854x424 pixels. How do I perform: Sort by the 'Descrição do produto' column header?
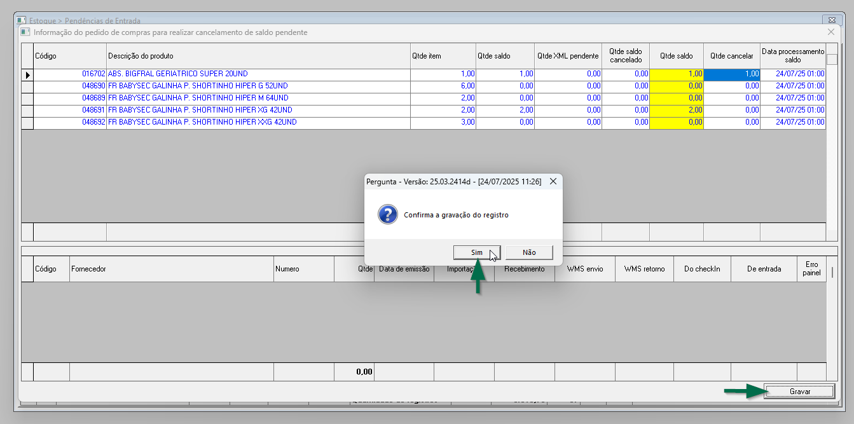point(259,56)
